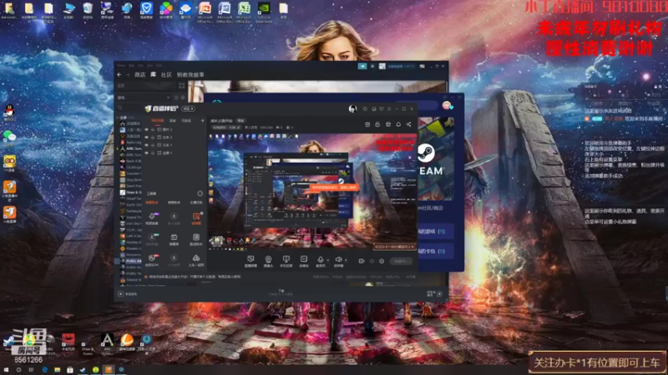Viewport: 668px width, 375px height.
Task: Select Back 4 Blood in Steam game list
Action: click(x=130, y=161)
